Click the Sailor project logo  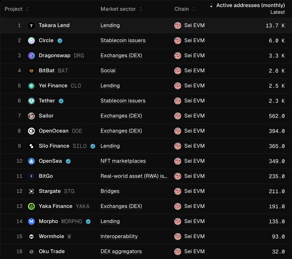(x=31, y=116)
